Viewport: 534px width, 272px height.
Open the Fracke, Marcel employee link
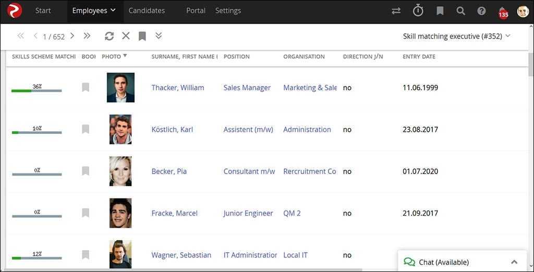pyautogui.click(x=174, y=213)
